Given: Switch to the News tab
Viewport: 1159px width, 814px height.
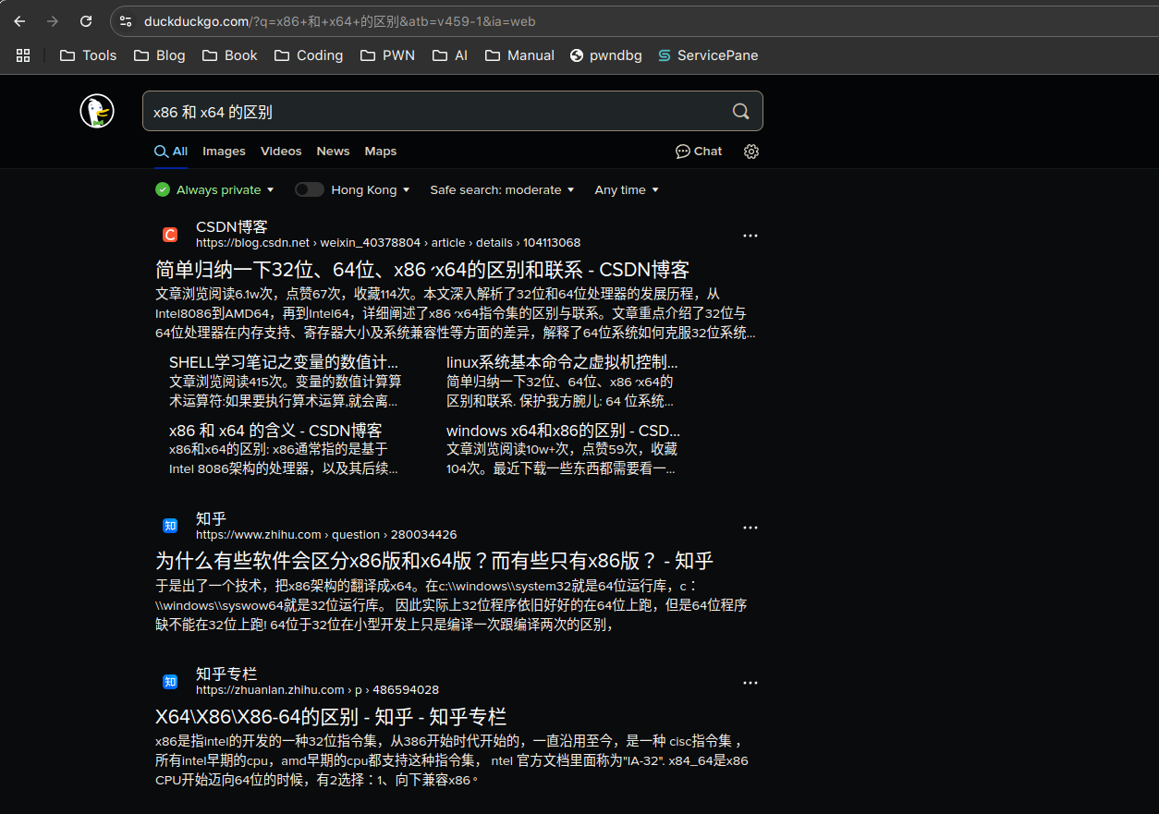Looking at the screenshot, I should click(333, 152).
